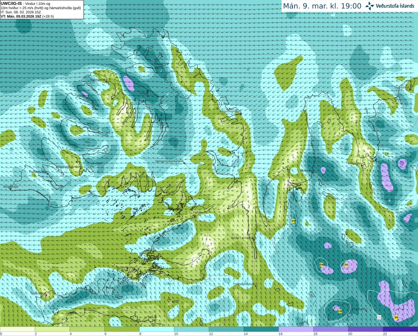
Task: Click the Gjögurflugvöllur place label
Action: [x=230, y=111]
